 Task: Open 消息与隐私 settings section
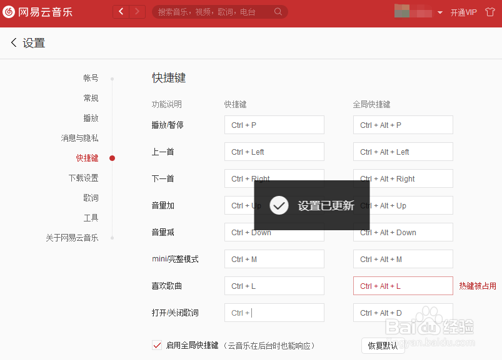80,138
